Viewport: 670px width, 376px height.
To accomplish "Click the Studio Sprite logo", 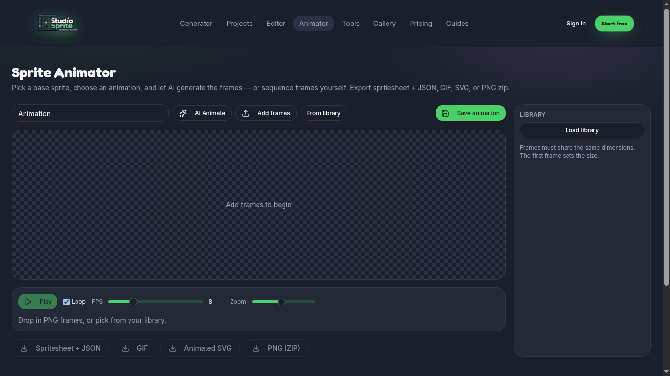I will pos(56,23).
